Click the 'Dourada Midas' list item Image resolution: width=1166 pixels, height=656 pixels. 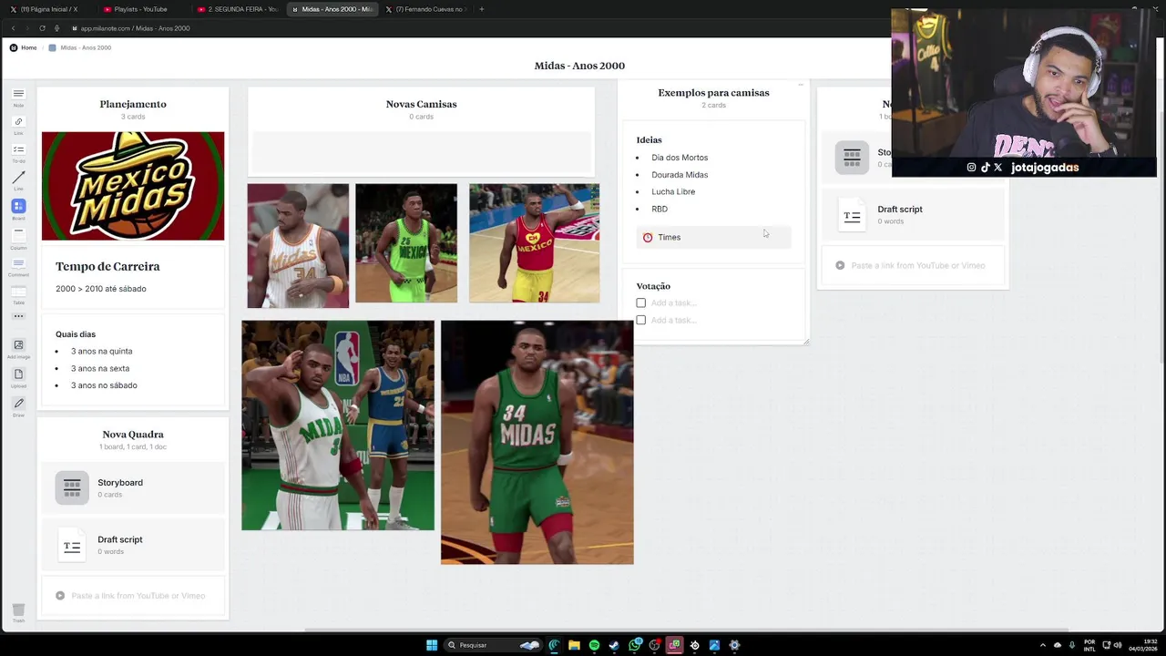point(680,175)
